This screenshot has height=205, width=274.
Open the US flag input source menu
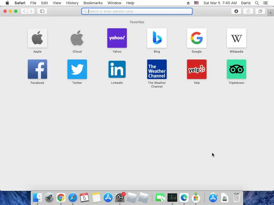pos(196,3)
